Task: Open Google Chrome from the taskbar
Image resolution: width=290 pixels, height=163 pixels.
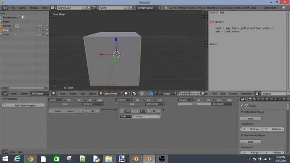Action: (30, 159)
